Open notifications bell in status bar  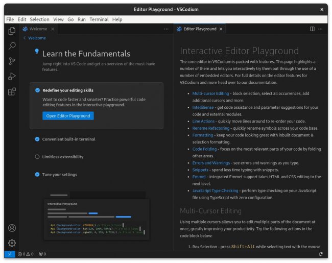pos(321,254)
